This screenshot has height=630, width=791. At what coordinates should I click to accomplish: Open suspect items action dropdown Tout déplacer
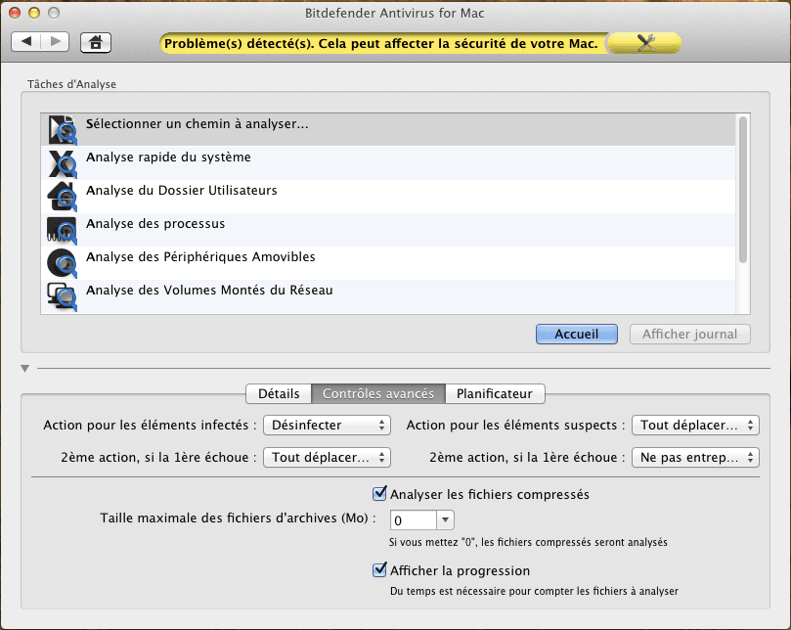(x=695, y=425)
